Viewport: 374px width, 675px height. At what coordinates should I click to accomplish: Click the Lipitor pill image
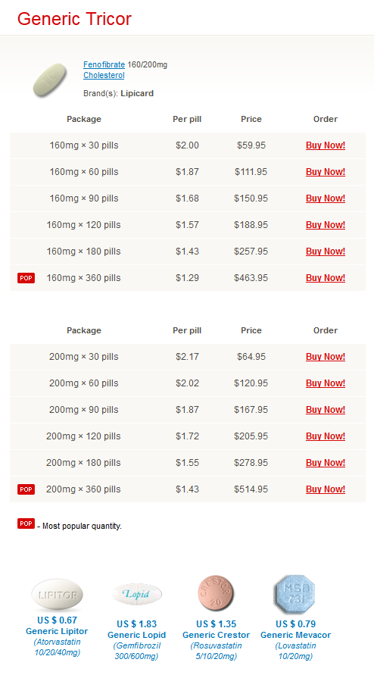click(x=58, y=595)
